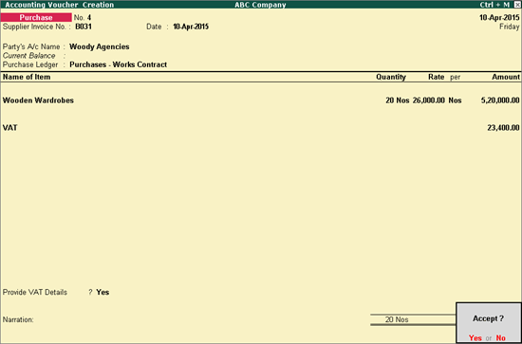Click the Nos unit in per column
Viewport: 522px width, 344px height.
coord(455,100)
